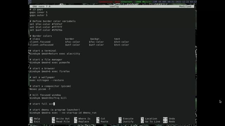This screenshot has width=225, height=126.
Task: Click the config filename in the title bar
Action: (114, 6)
